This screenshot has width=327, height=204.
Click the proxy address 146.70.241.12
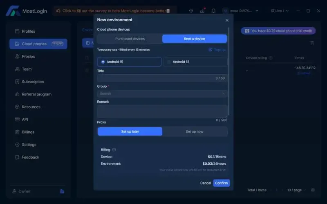(x=305, y=68)
